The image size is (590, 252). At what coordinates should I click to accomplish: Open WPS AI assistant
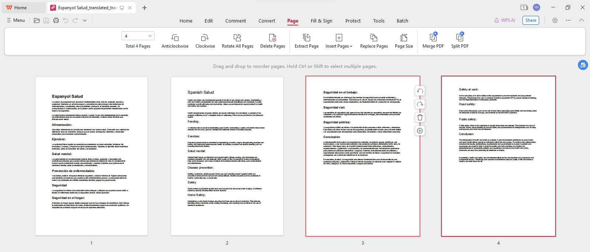tap(504, 20)
